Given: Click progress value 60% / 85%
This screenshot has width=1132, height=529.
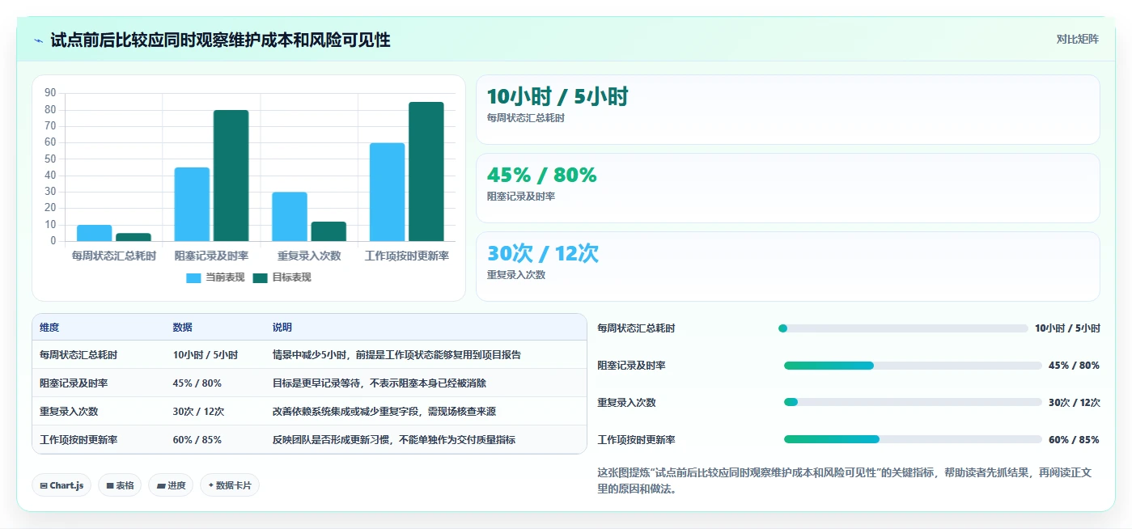Looking at the screenshot, I should pos(1074,440).
